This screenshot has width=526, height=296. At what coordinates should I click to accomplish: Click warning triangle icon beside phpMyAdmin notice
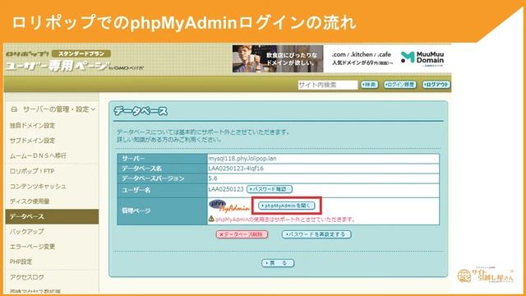(x=211, y=220)
